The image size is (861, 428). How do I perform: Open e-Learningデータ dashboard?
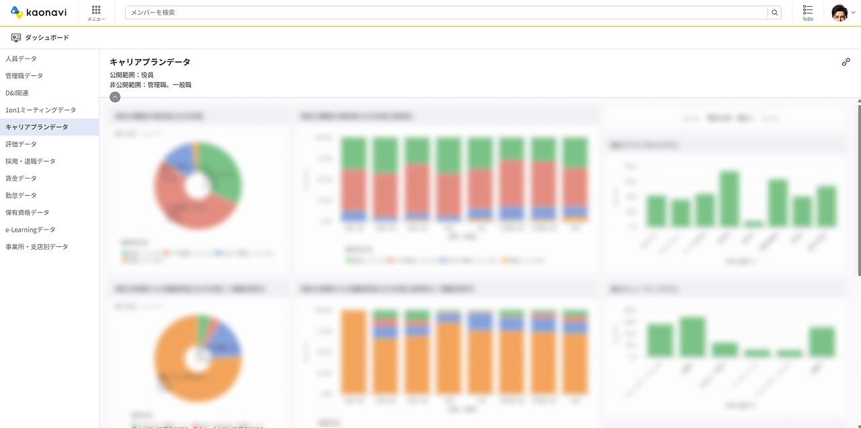click(31, 229)
